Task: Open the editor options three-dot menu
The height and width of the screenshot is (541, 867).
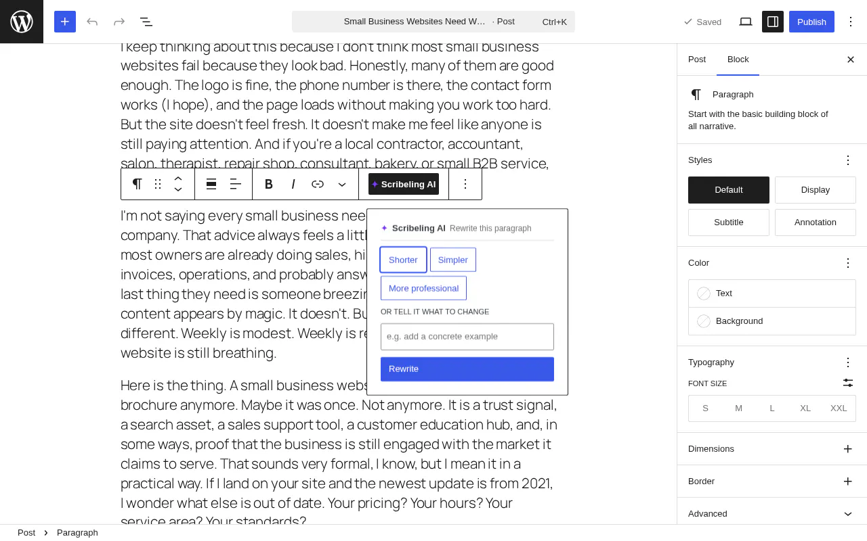Action: pos(851,22)
